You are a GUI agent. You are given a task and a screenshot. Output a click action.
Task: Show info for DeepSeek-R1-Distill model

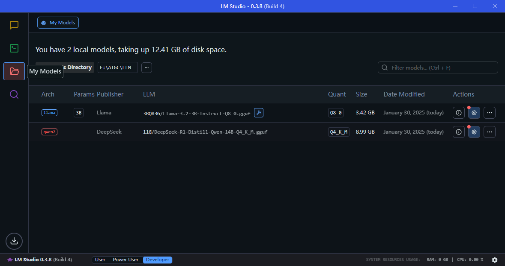pyautogui.click(x=459, y=132)
